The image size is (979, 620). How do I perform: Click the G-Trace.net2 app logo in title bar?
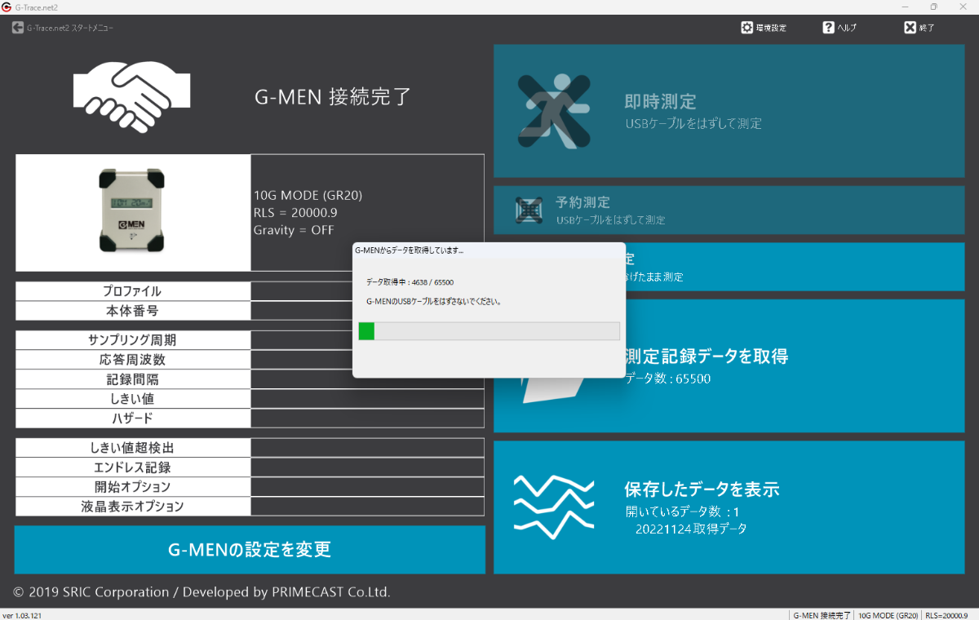pos(7,7)
